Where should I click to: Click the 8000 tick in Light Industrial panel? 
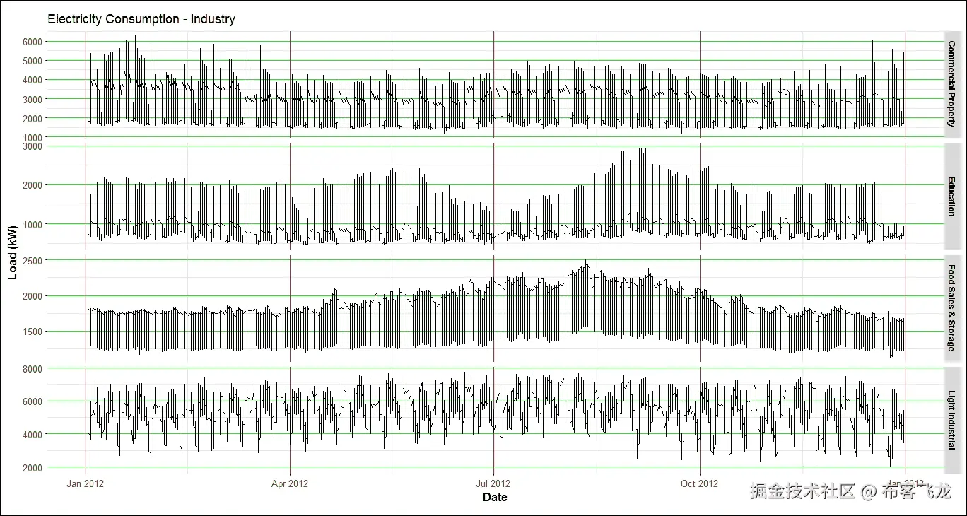coord(33,368)
